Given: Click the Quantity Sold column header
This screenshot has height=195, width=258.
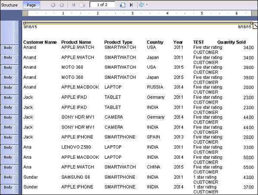Looking at the screenshot, I should pos(231,42).
